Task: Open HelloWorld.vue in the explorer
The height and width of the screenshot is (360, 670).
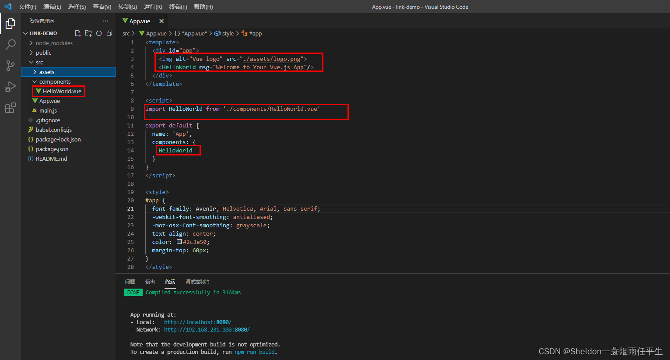Action: (x=62, y=91)
